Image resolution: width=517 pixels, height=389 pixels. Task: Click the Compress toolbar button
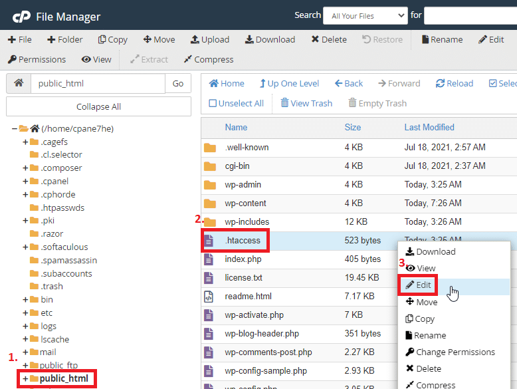coord(209,59)
